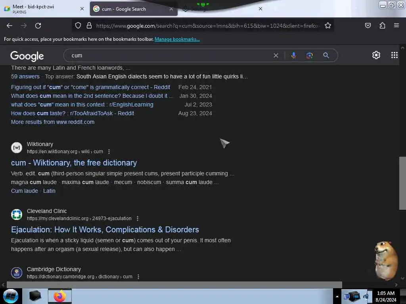Go back to the previous page

point(10,26)
